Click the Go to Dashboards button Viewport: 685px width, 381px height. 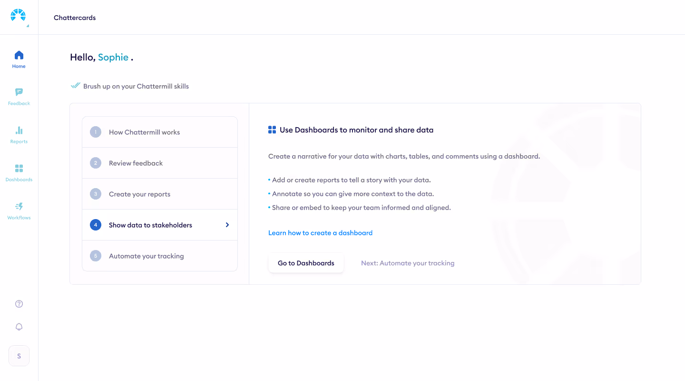306,263
